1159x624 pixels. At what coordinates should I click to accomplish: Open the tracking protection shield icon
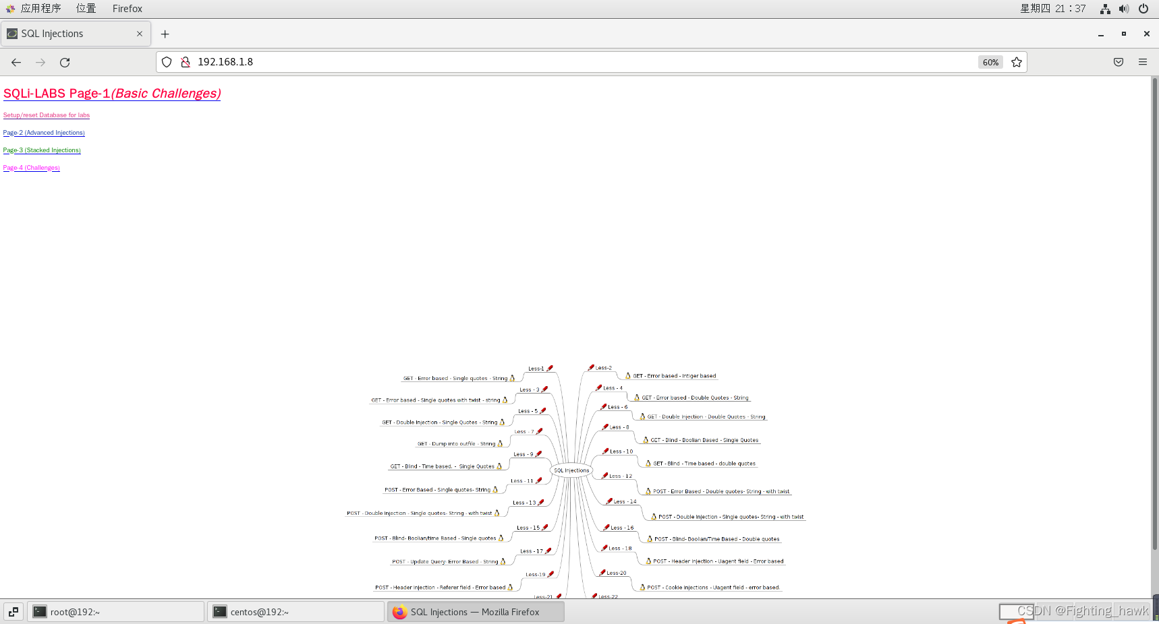point(167,62)
